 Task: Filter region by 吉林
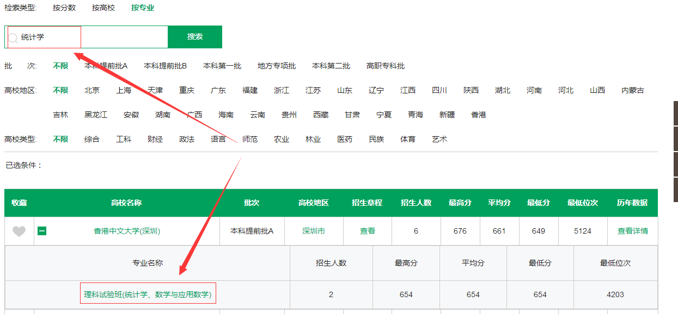(x=60, y=115)
